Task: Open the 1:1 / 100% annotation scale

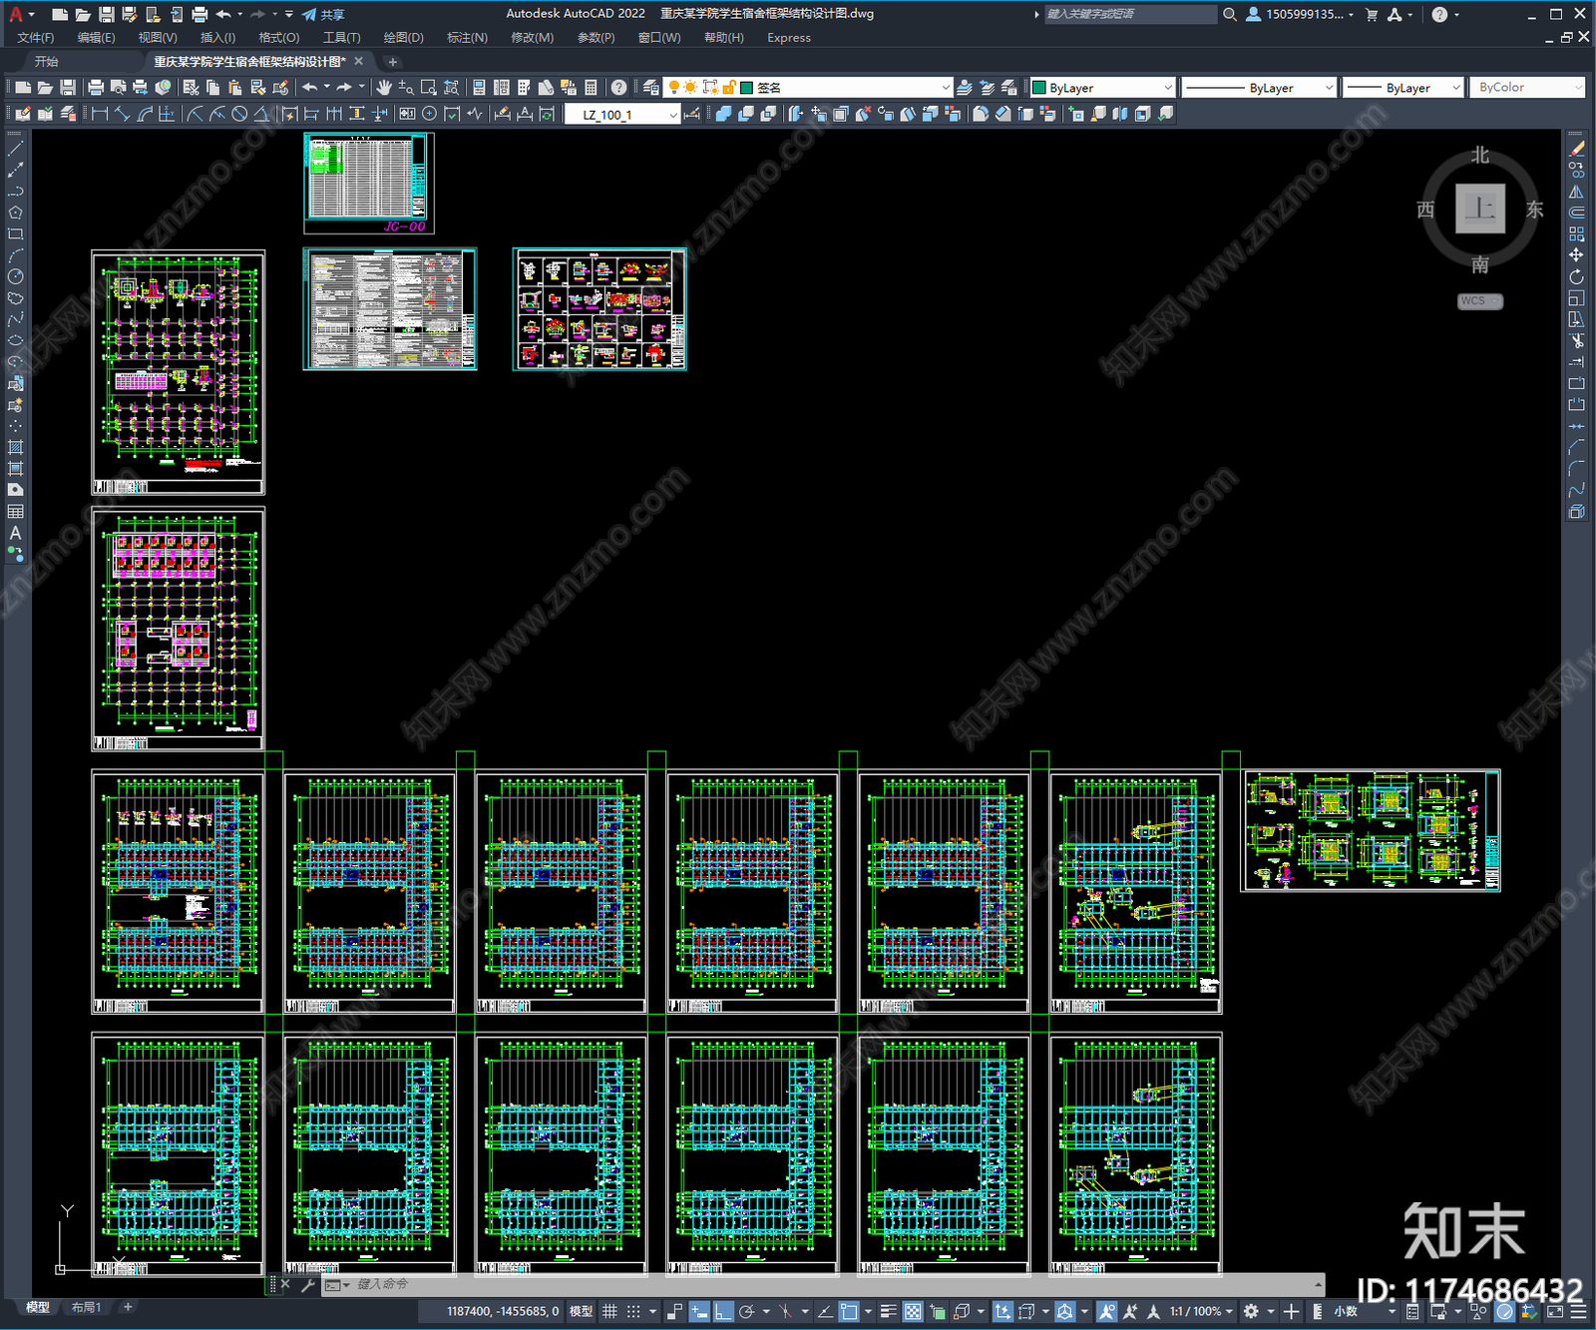Action: (1201, 1311)
